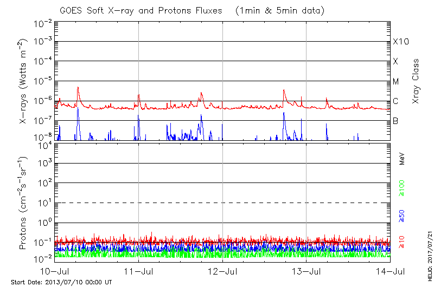Select the M class label on right axis

[x=396, y=82]
